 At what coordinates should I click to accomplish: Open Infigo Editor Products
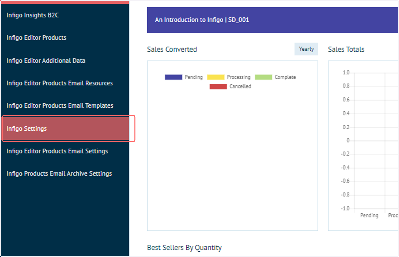36,38
